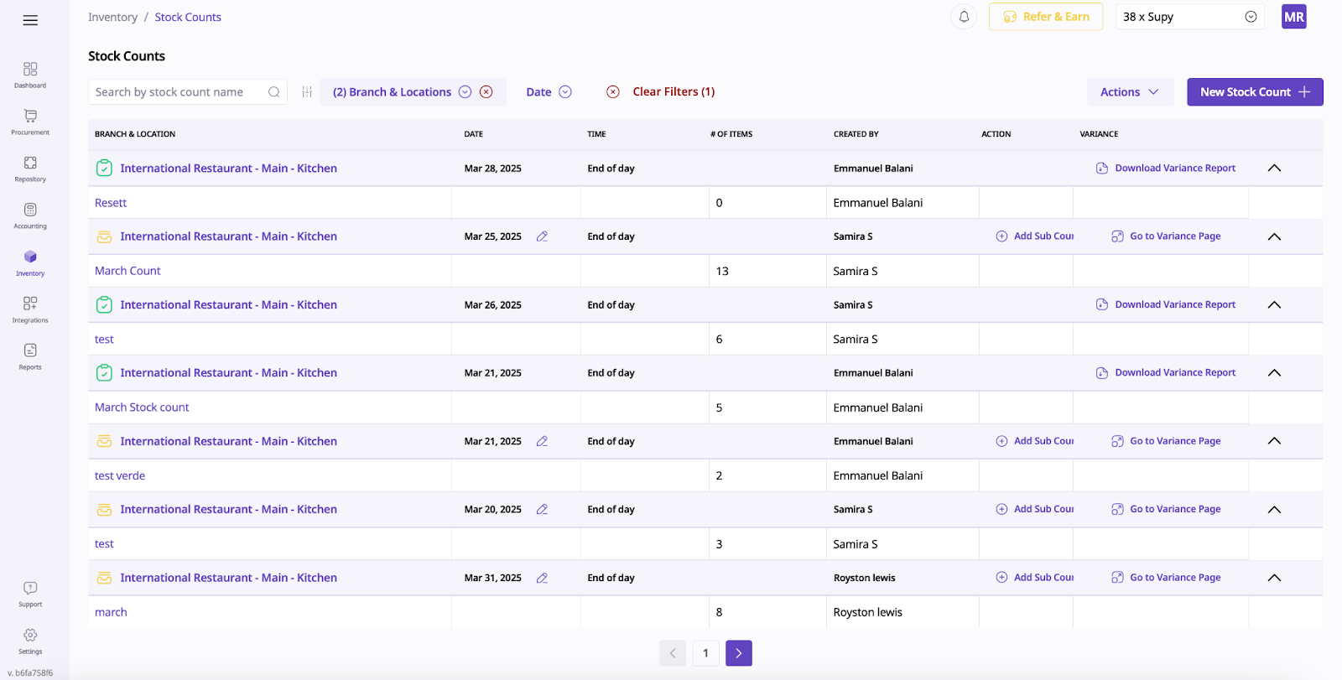Open the MR user profile avatar
Screen dimensions: 1342x680
tap(1294, 17)
